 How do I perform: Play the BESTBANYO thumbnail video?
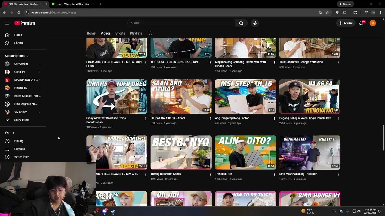click(181, 152)
